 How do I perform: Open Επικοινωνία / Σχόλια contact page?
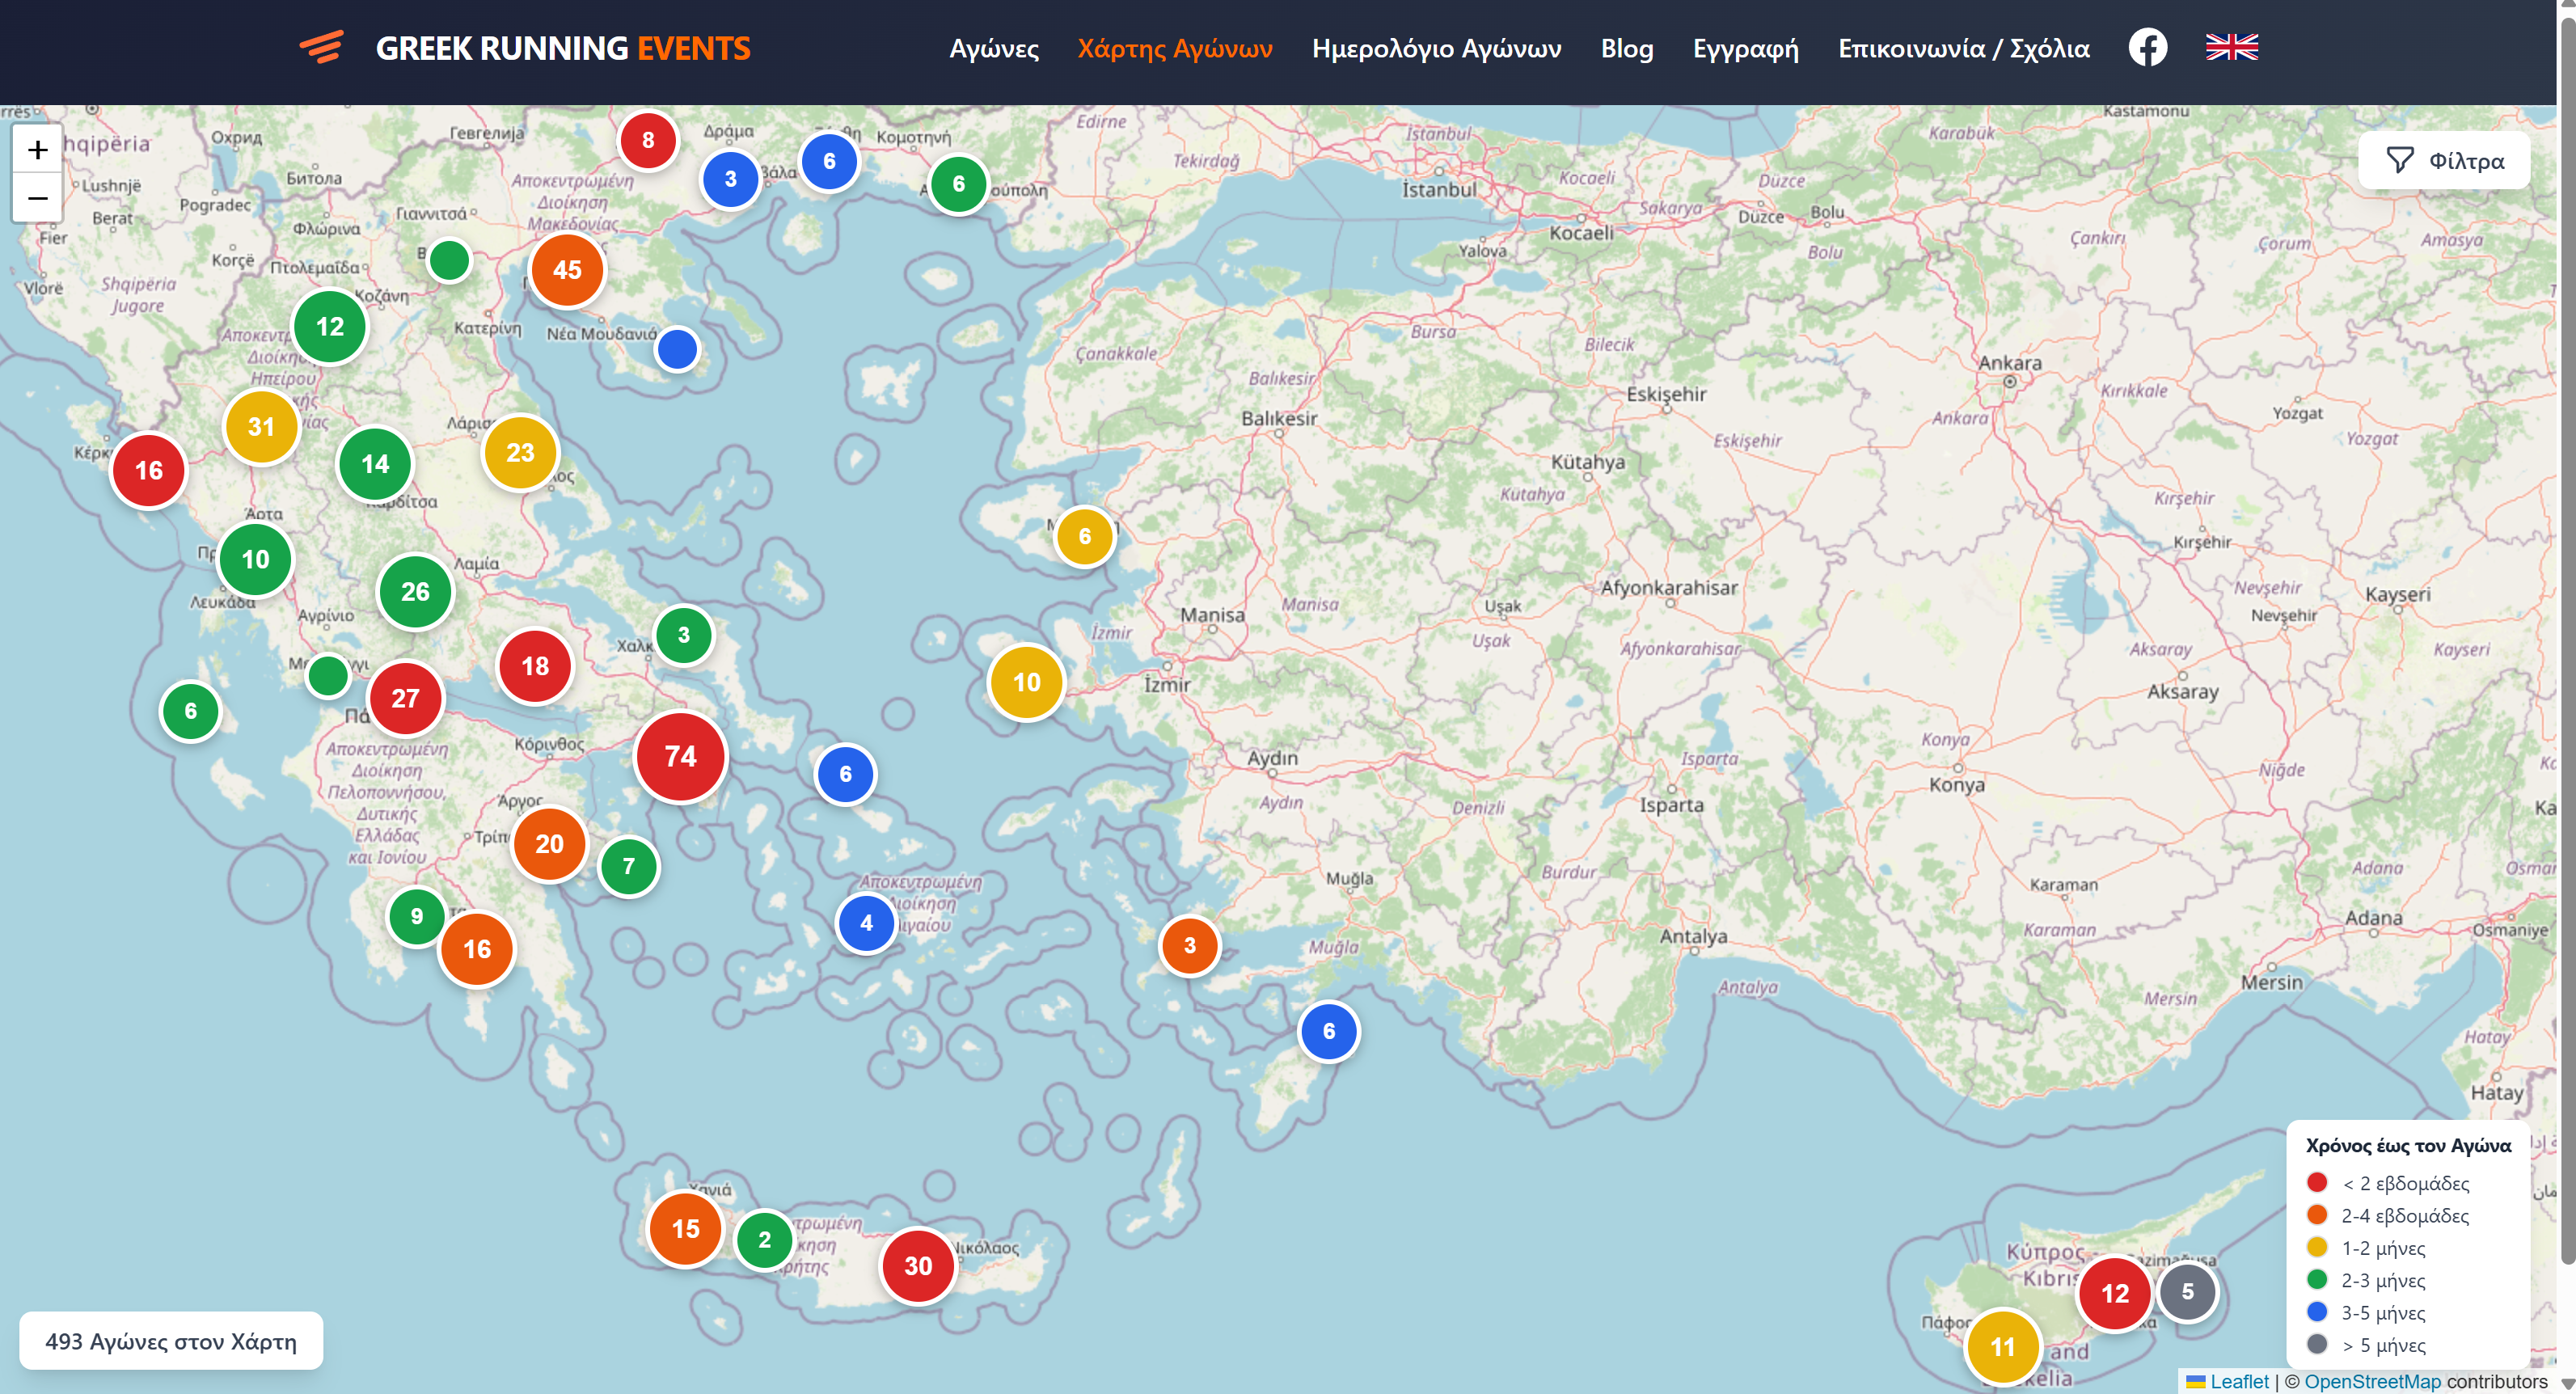tap(1963, 48)
